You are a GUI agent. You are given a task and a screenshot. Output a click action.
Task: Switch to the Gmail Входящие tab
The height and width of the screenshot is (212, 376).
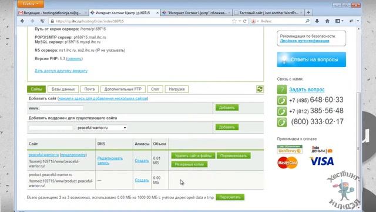53,13
